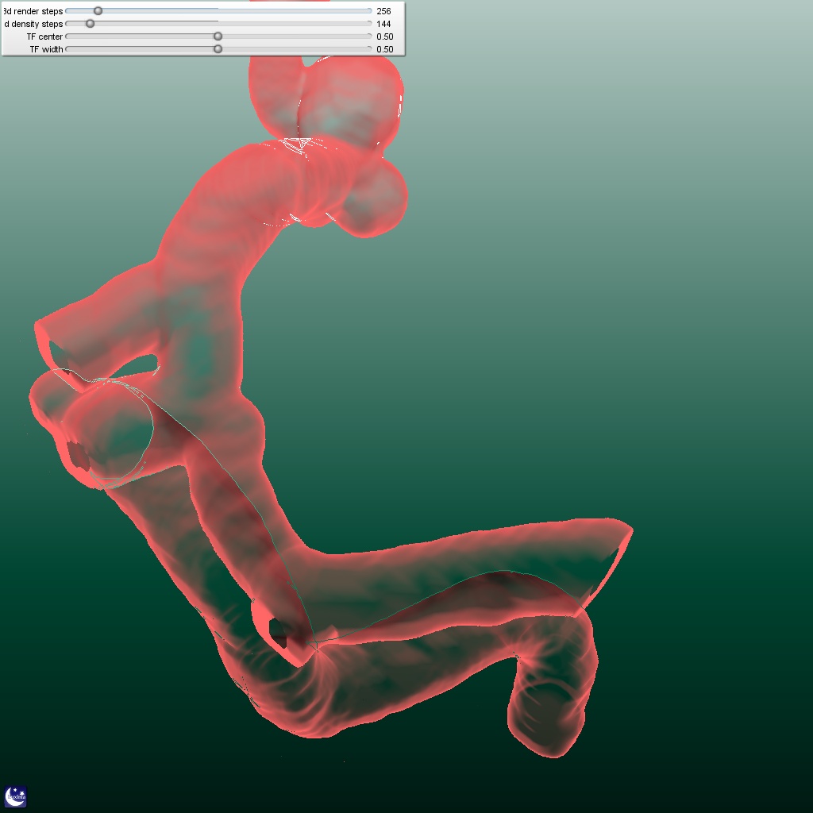Screen dimensions: 813x813
Task: Click the far right end of density steps track
Action: pyautogui.click(x=369, y=24)
